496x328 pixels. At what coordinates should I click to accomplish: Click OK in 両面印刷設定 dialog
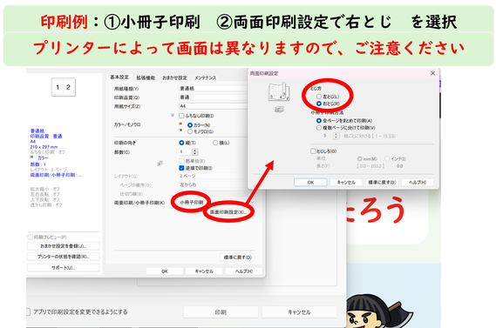click(x=310, y=182)
